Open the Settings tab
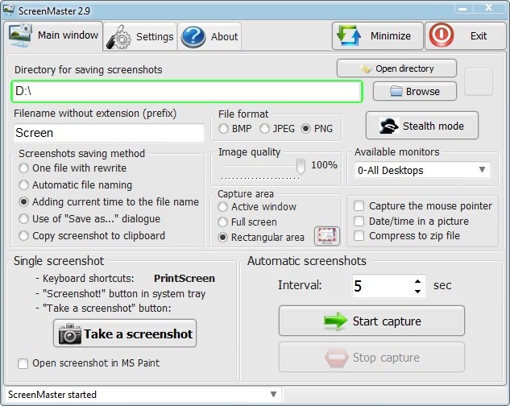 [140, 36]
